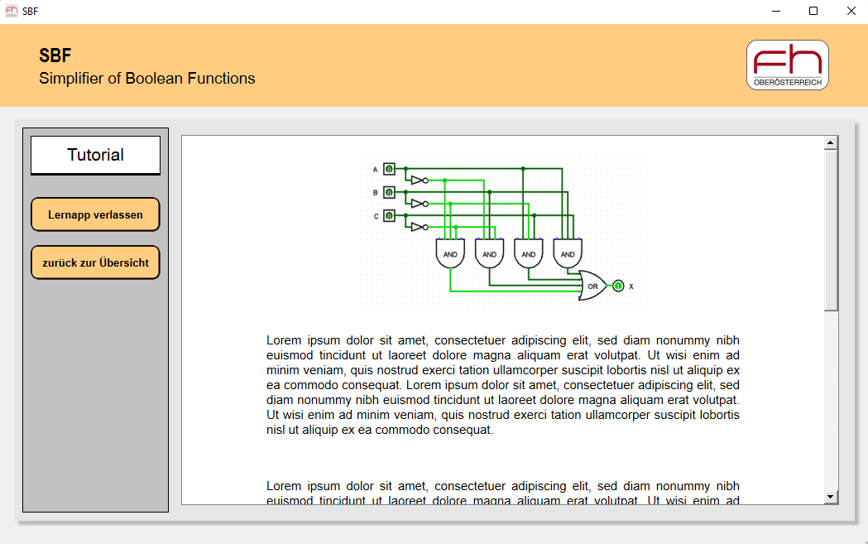Click the SBF icon in the title bar
Screen dimensions: 868x544
coord(12,12)
